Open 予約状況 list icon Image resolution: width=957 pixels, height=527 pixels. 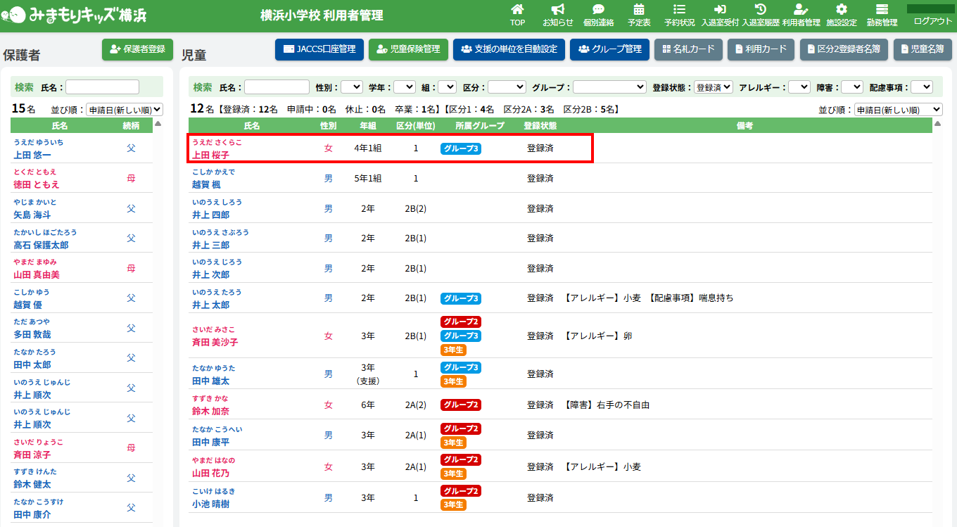679,10
